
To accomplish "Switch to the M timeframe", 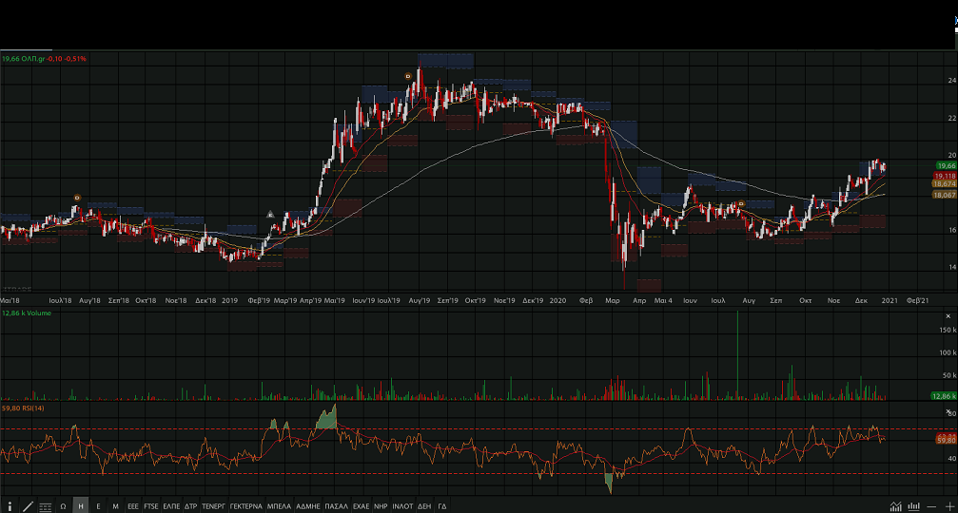I will 115,506.
